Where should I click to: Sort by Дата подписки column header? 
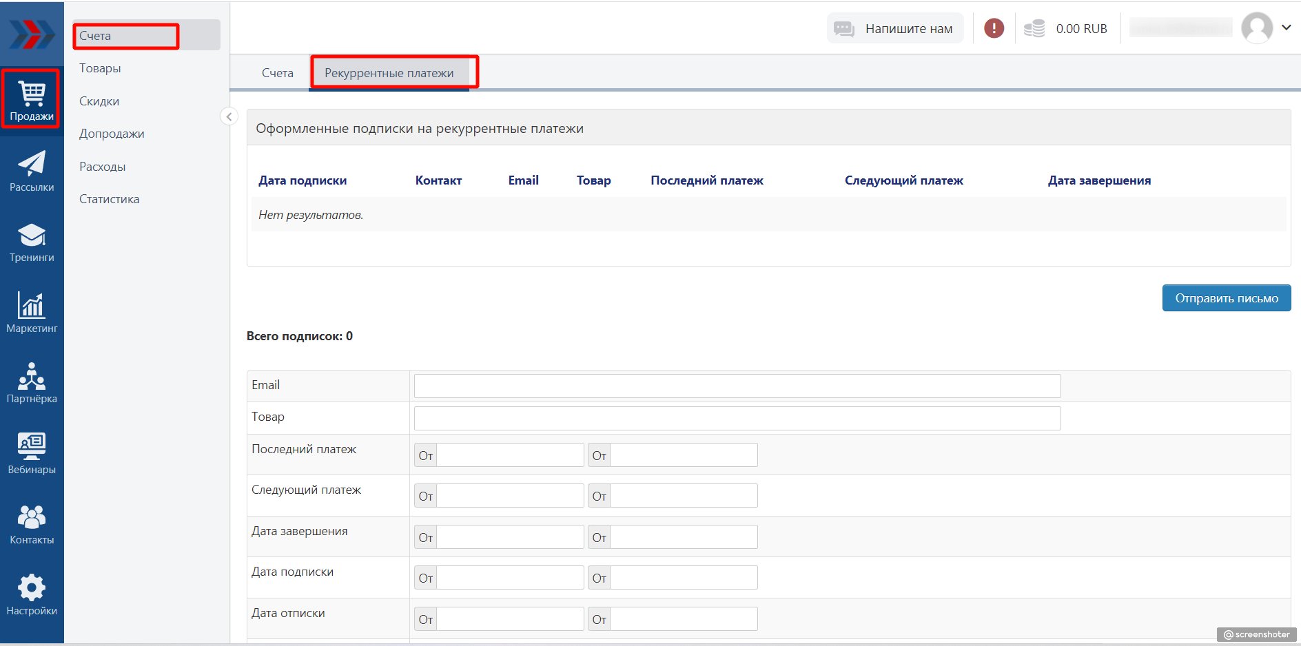pyautogui.click(x=303, y=180)
